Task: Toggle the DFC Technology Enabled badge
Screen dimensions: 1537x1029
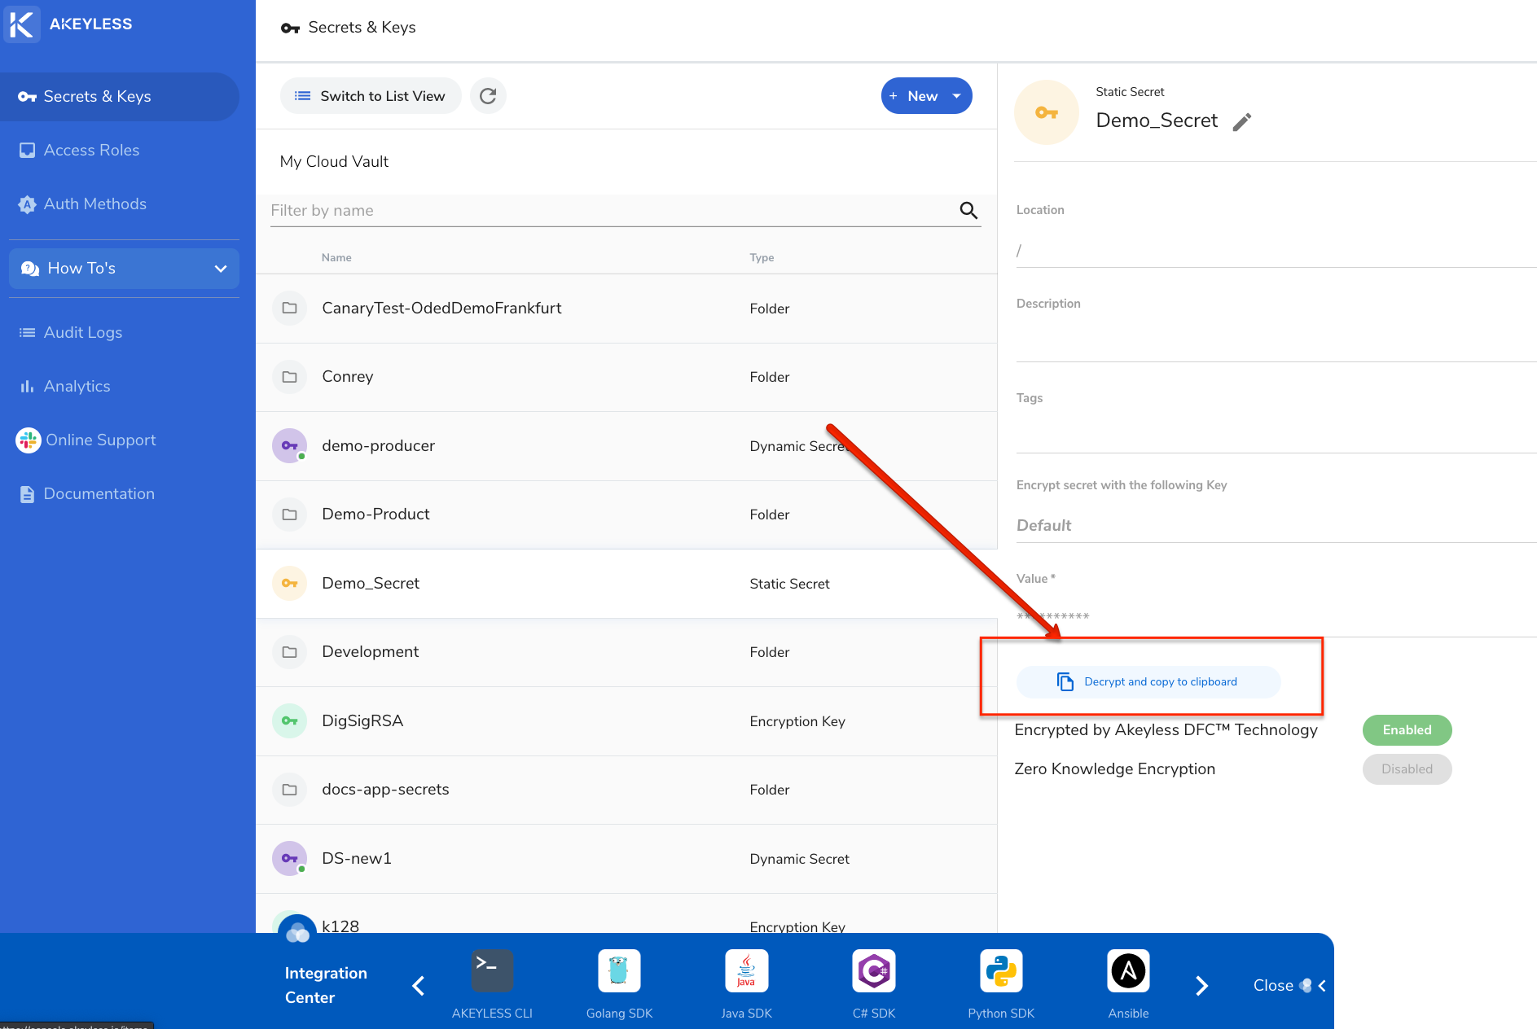Action: (1407, 730)
